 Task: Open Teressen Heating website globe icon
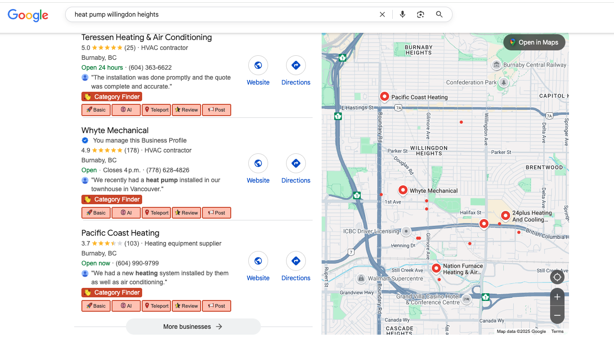point(258,66)
